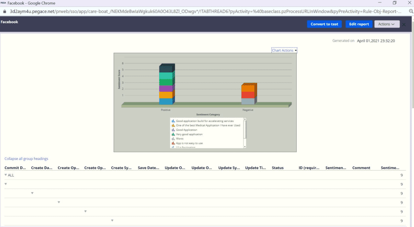Click legend icon for Very good application

pos(173,134)
